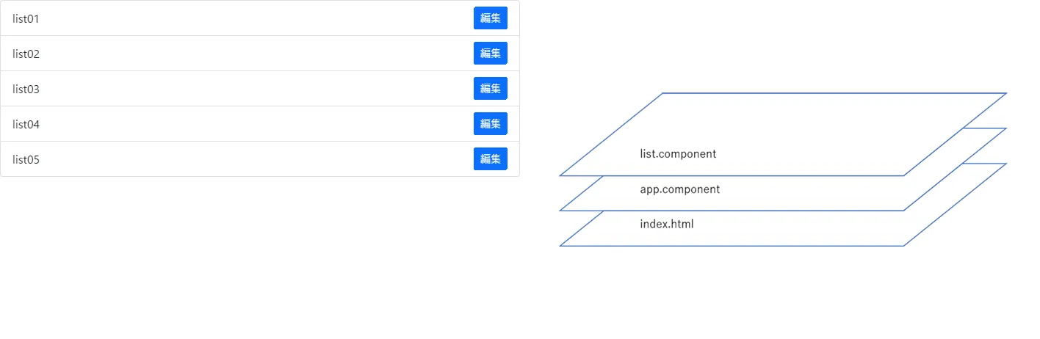Select the list05 row label

(26, 160)
